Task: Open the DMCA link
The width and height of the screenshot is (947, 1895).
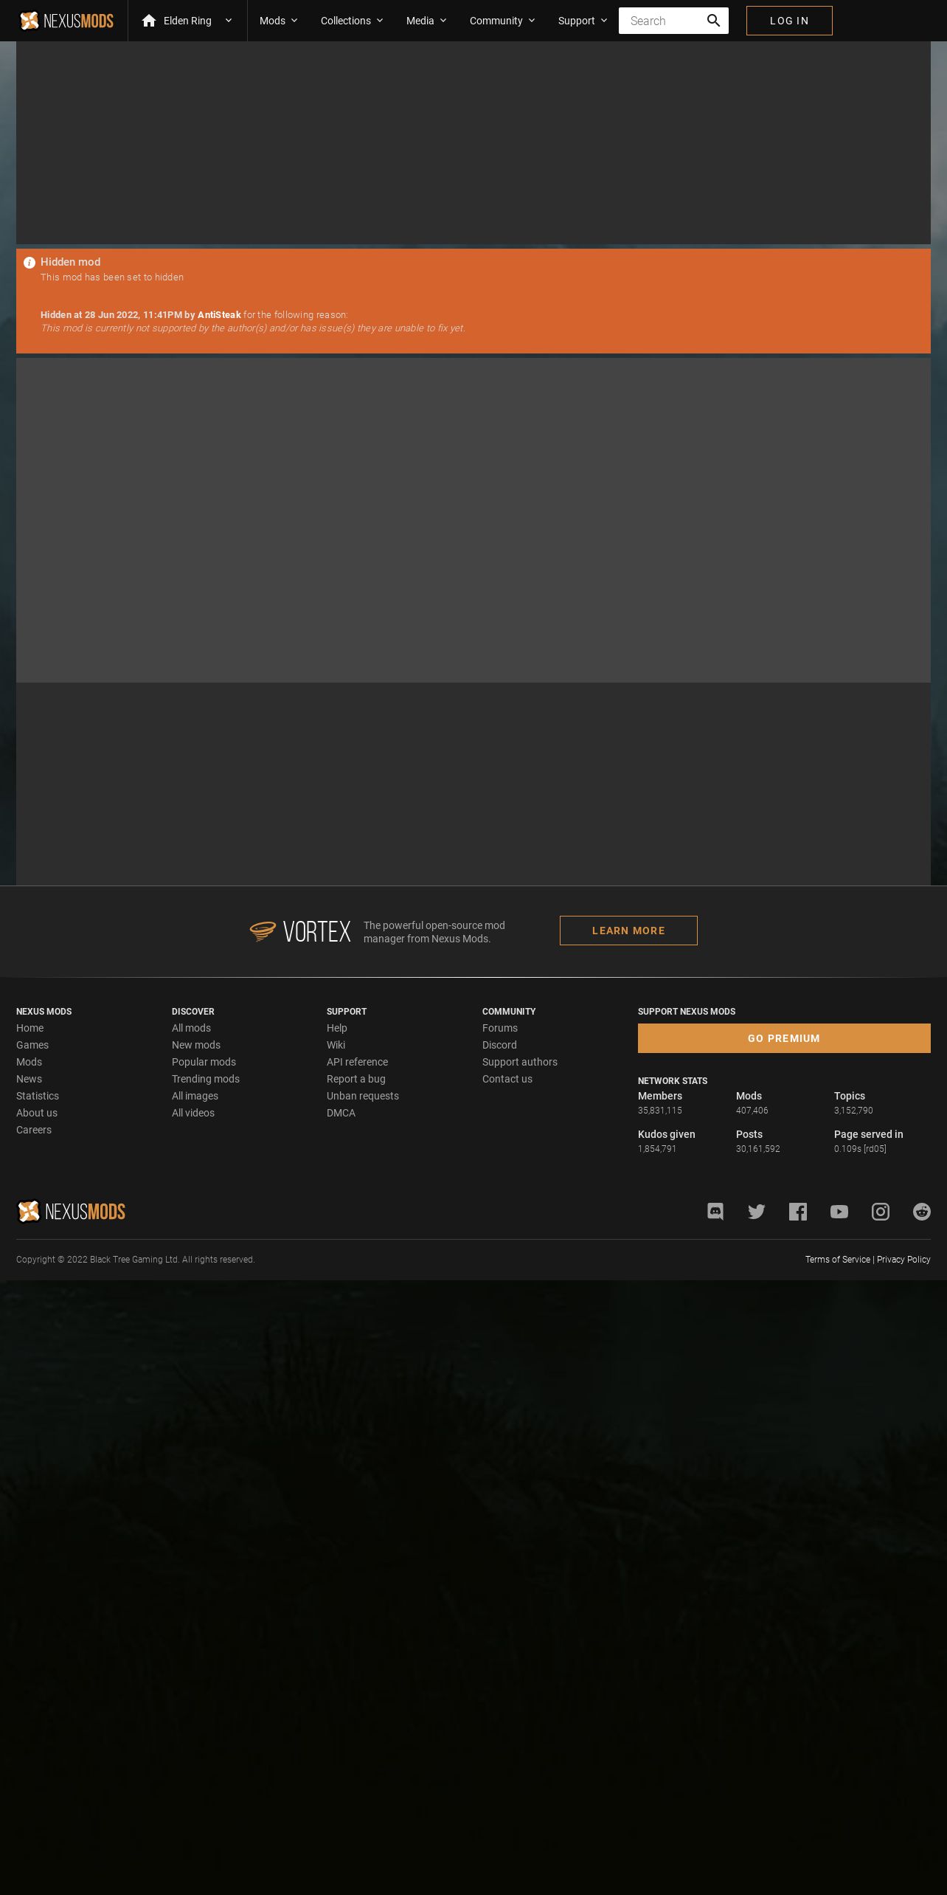Action: pyautogui.click(x=341, y=1113)
